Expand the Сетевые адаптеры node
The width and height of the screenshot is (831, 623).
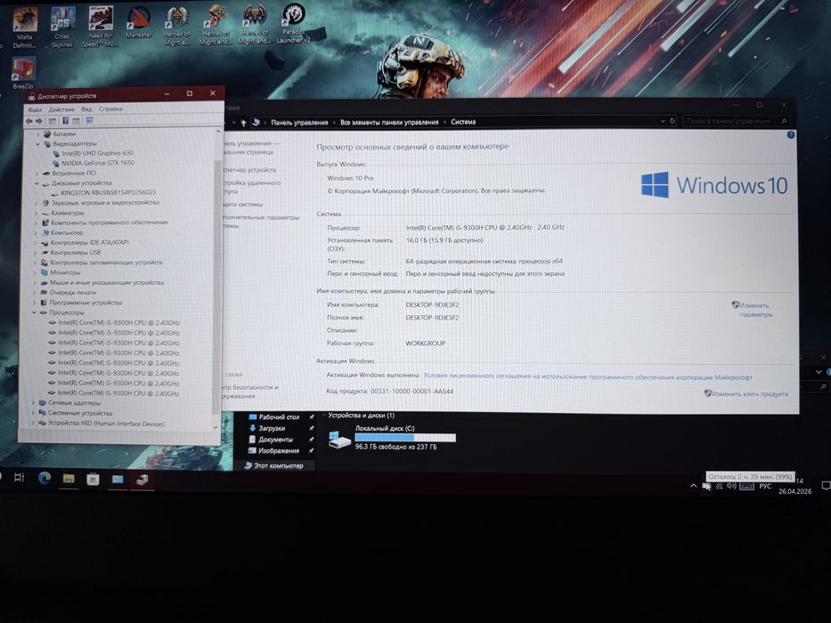(x=33, y=403)
